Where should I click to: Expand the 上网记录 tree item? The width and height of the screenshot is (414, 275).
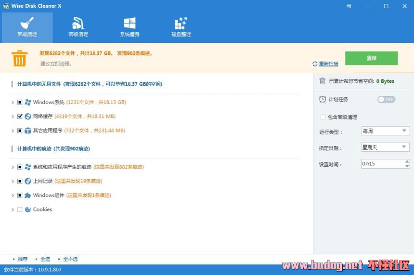13,182
